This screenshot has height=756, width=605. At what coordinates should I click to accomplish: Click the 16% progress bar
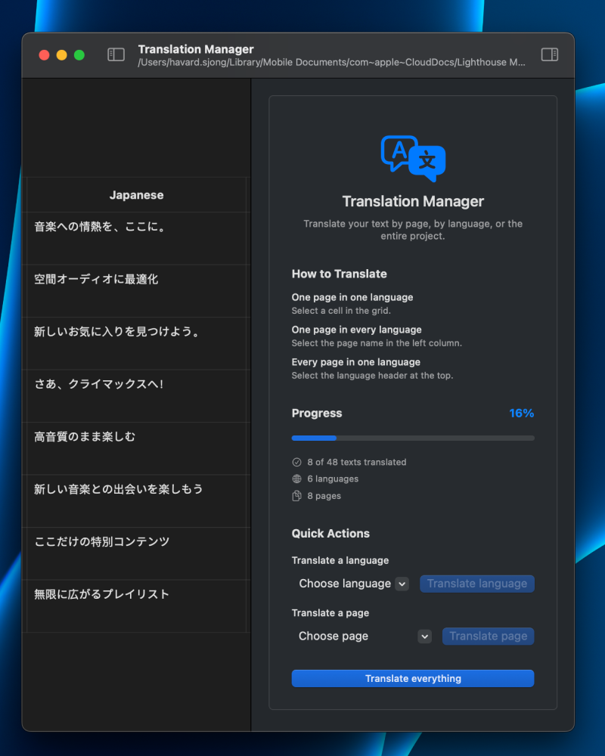(x=412, y=438)
